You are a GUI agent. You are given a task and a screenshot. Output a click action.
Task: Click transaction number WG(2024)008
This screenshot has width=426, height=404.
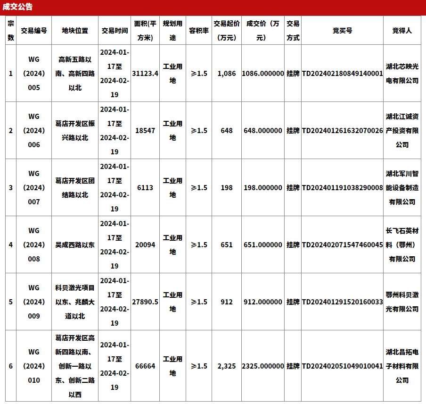tap(34, 245)
